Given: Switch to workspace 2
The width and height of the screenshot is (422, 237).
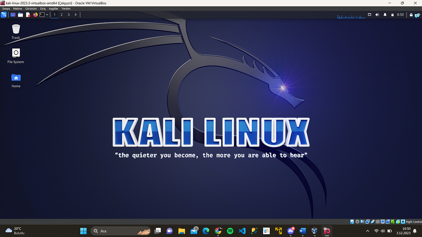Looking at the screenshot, I should click(62, 14).
